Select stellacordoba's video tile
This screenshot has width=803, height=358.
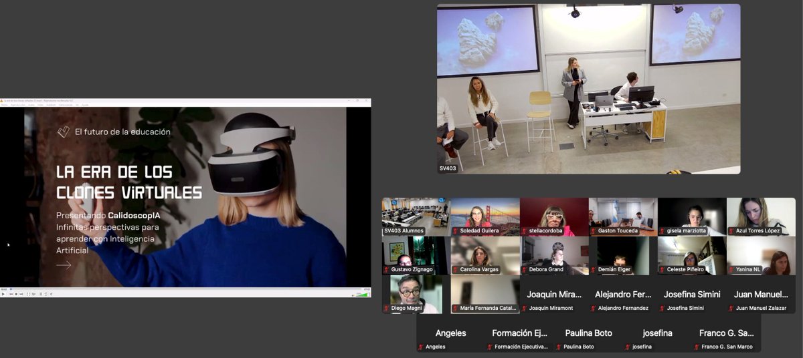click(x=554, y=217)
